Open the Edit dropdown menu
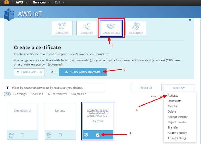Viewport: 201px width, 144px height. click(x=59, y=2)
